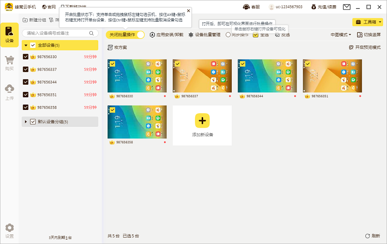
Task: Click 59分钟 time for device 987656358
Action: tap(90, 107)
